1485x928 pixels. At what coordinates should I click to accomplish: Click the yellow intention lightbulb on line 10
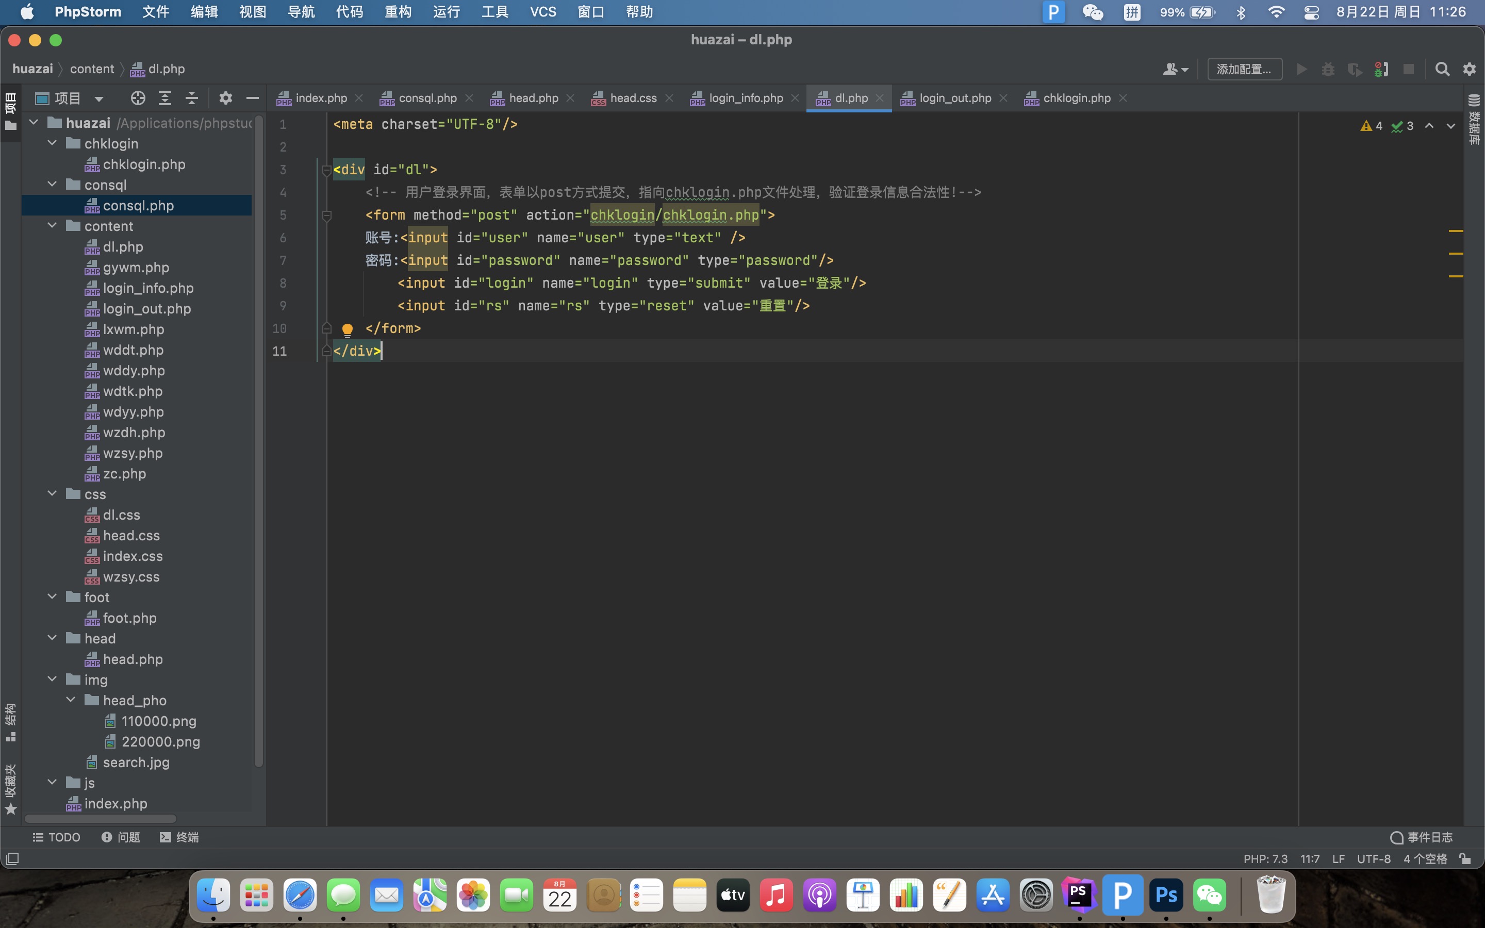coord(348,330)
